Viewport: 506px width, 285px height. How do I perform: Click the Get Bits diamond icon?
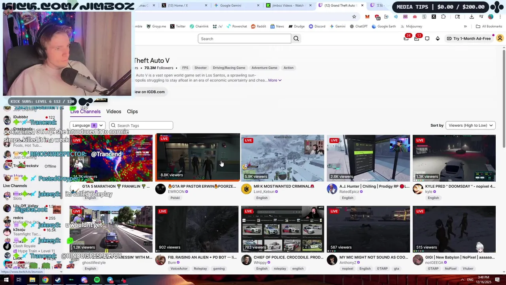438,38
